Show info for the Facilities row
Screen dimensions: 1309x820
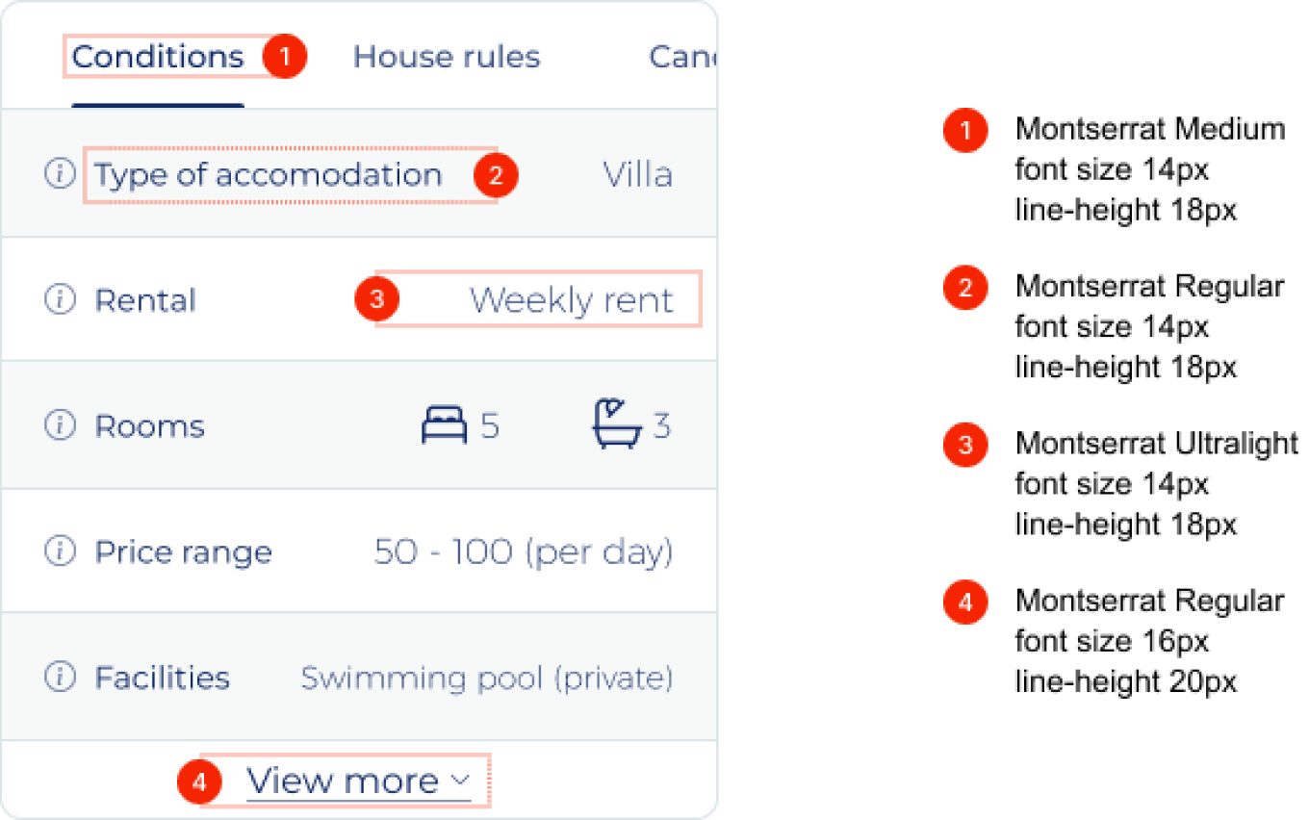point(60,678)
